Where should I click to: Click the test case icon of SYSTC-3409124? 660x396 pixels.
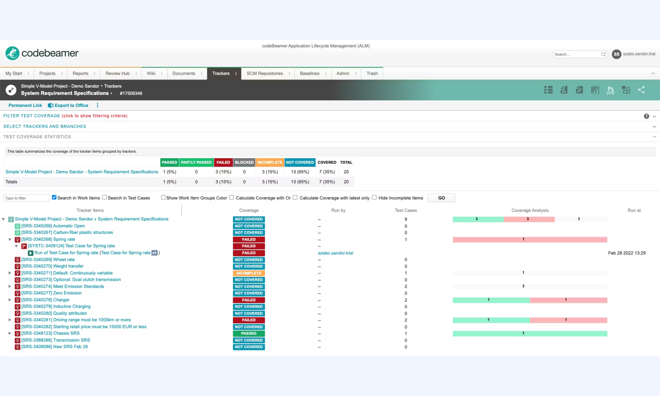tap(24, 246)
